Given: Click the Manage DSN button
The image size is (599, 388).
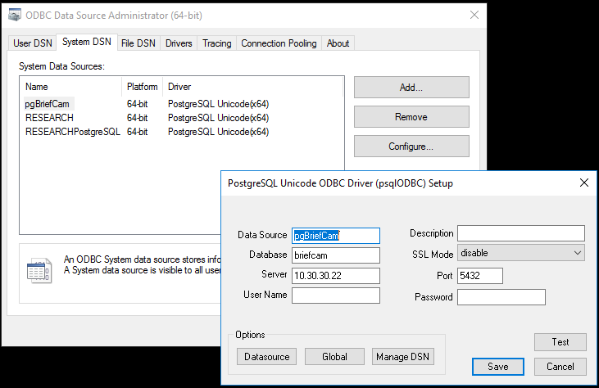Looking at the screenshot, I should click(x=402, y=357).
